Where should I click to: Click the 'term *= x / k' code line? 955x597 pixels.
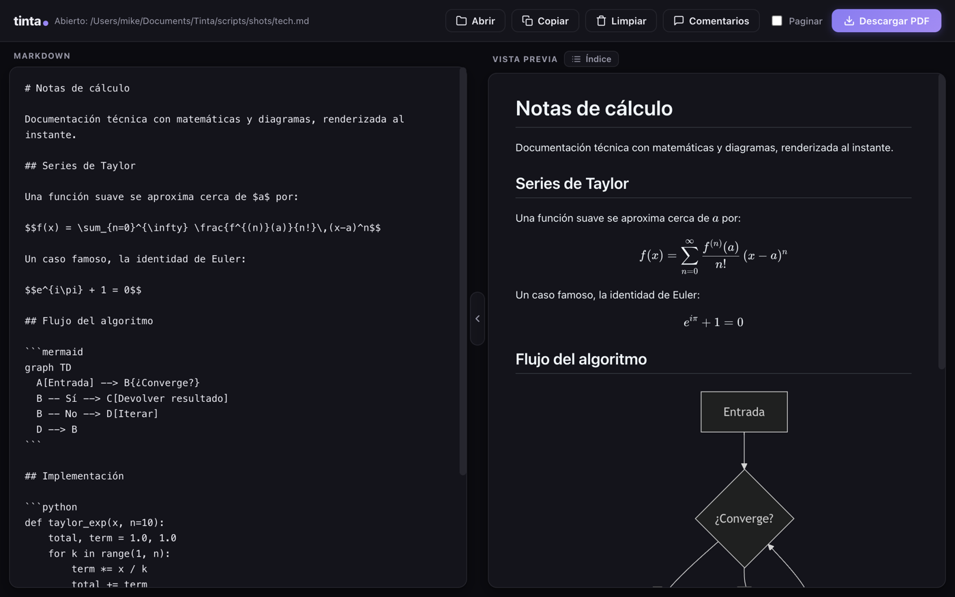coord(109,569)
